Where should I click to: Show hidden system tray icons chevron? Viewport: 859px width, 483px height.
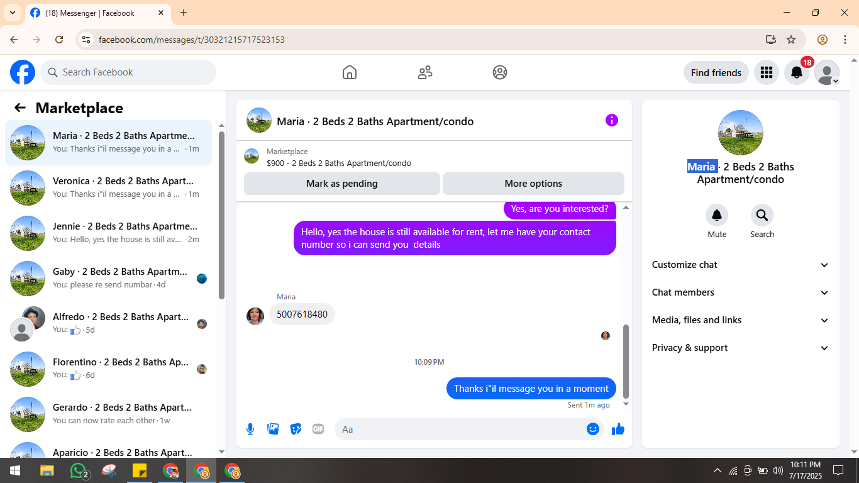[718, 470]
